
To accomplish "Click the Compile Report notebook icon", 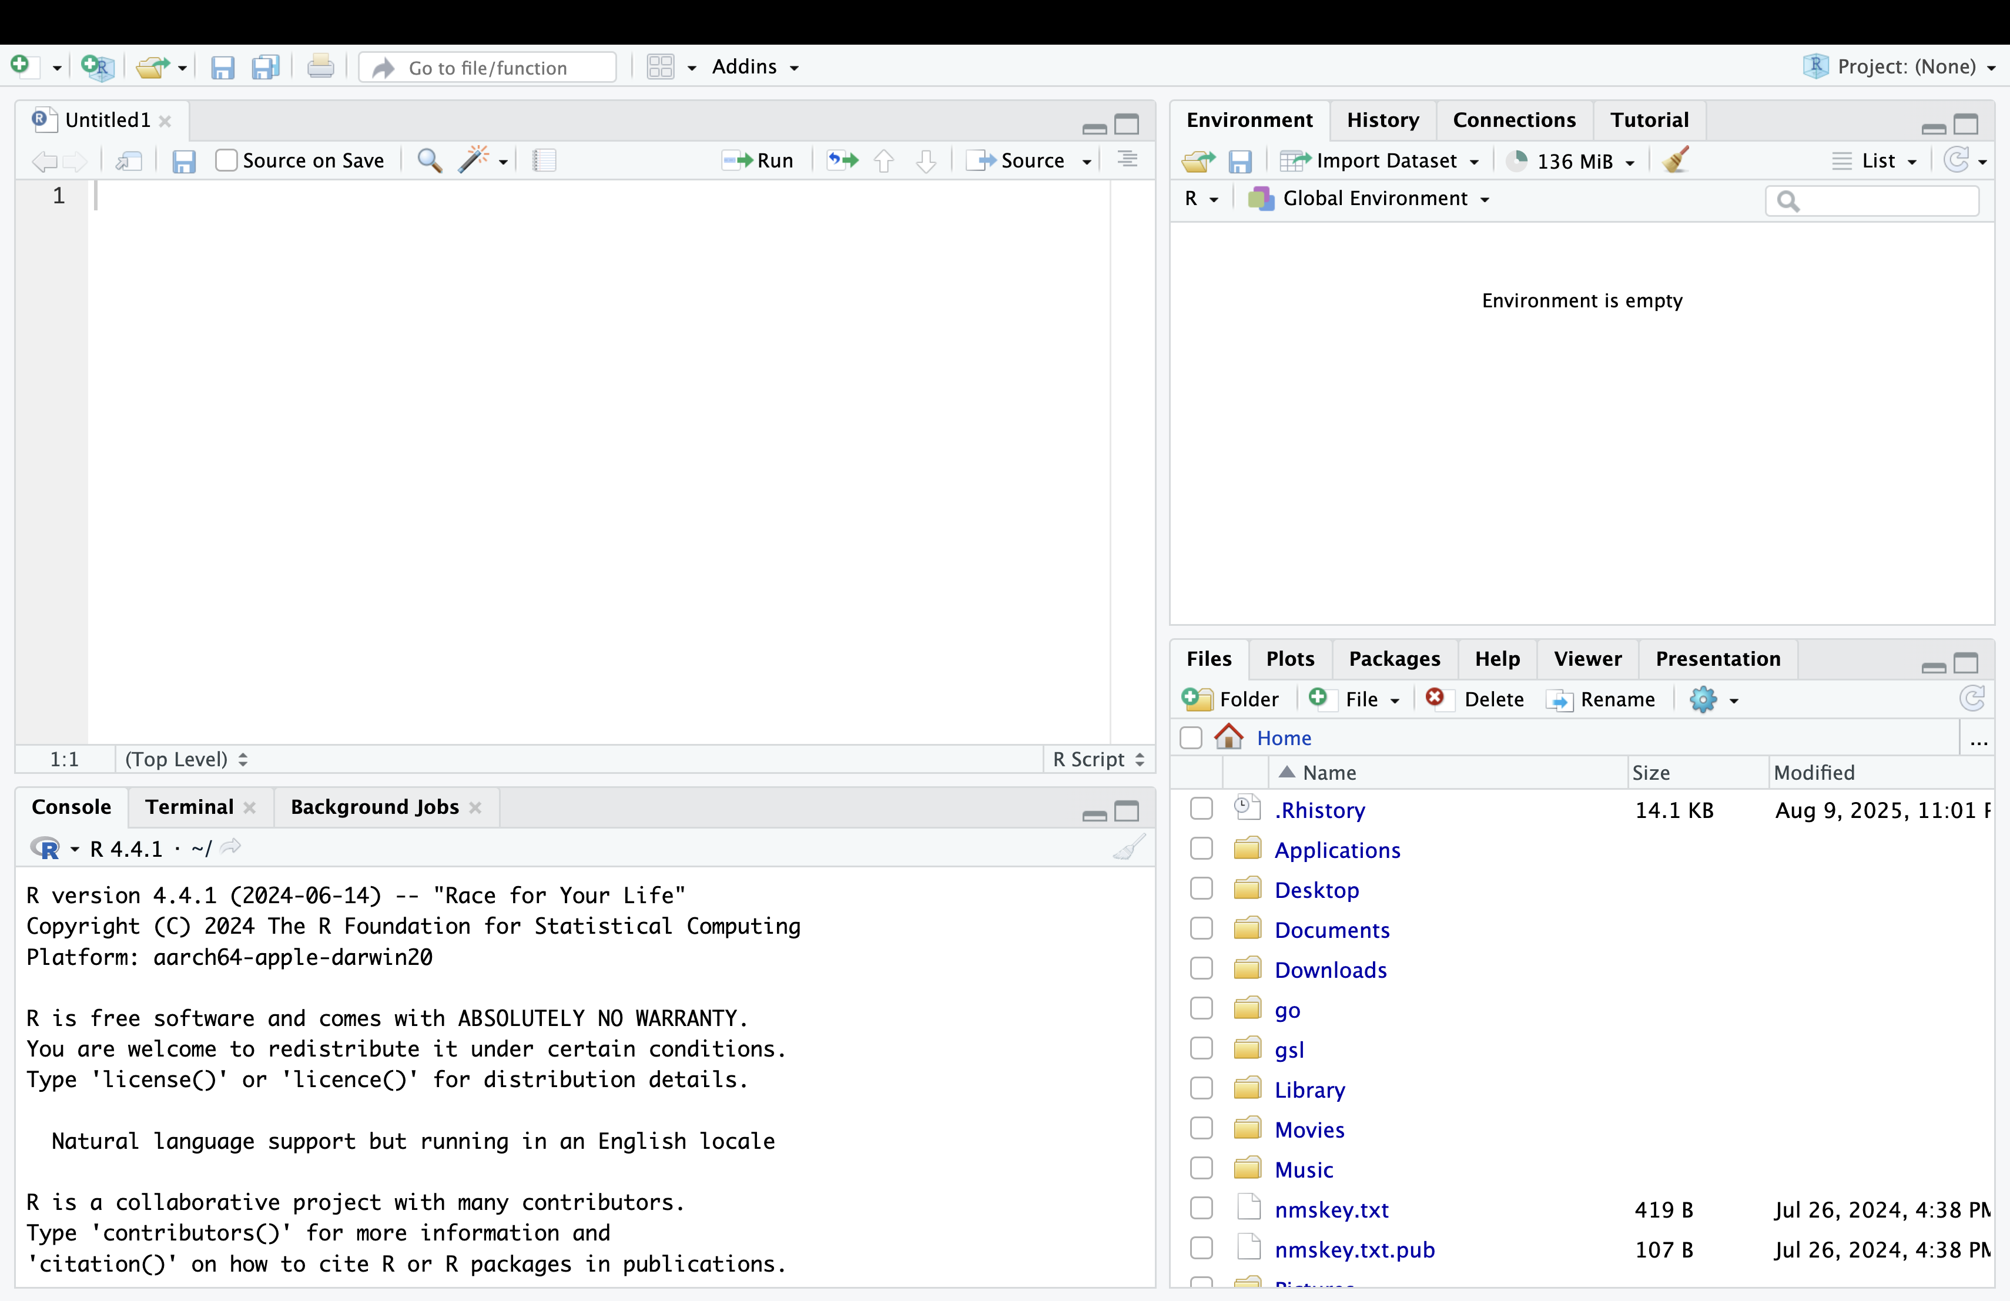I will [545, 160].
